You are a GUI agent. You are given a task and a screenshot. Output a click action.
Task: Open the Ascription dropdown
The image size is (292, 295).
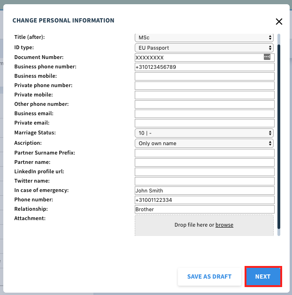(x=204, y=143)
